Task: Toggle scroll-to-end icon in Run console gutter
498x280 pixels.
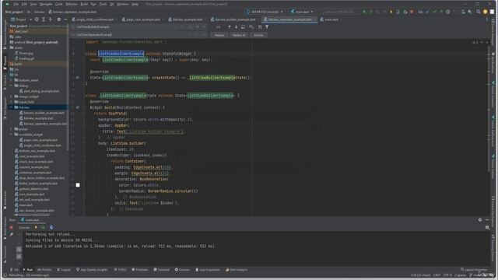Action: [x=19, y=256]
